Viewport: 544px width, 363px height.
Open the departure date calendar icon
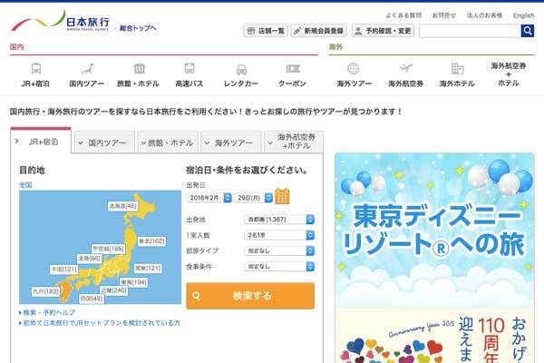coord(282,196)
